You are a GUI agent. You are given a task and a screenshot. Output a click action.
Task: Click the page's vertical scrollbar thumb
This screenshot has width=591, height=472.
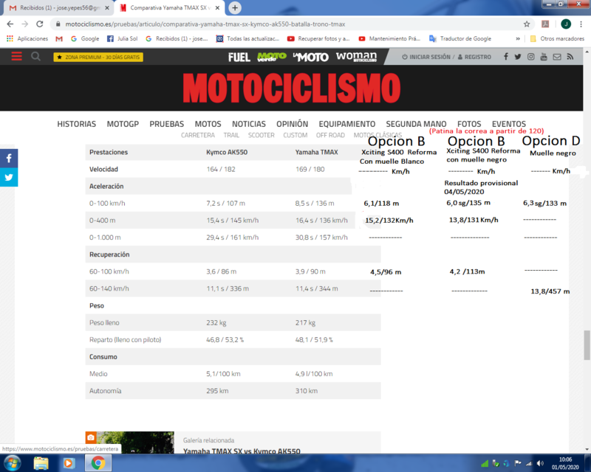coord(587,345)
